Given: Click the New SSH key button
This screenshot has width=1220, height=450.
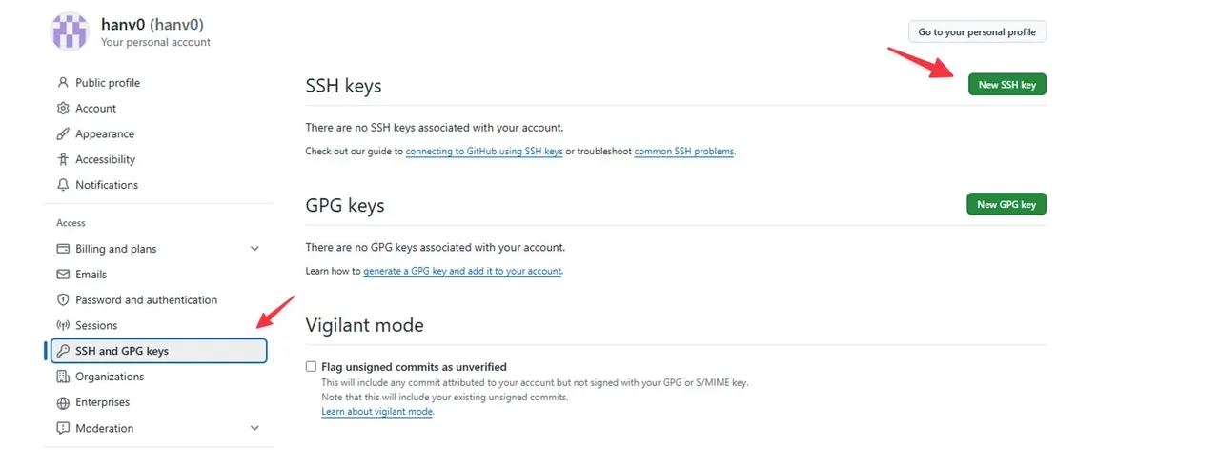Looking at the screenshot, I should tap(1007, 85).
